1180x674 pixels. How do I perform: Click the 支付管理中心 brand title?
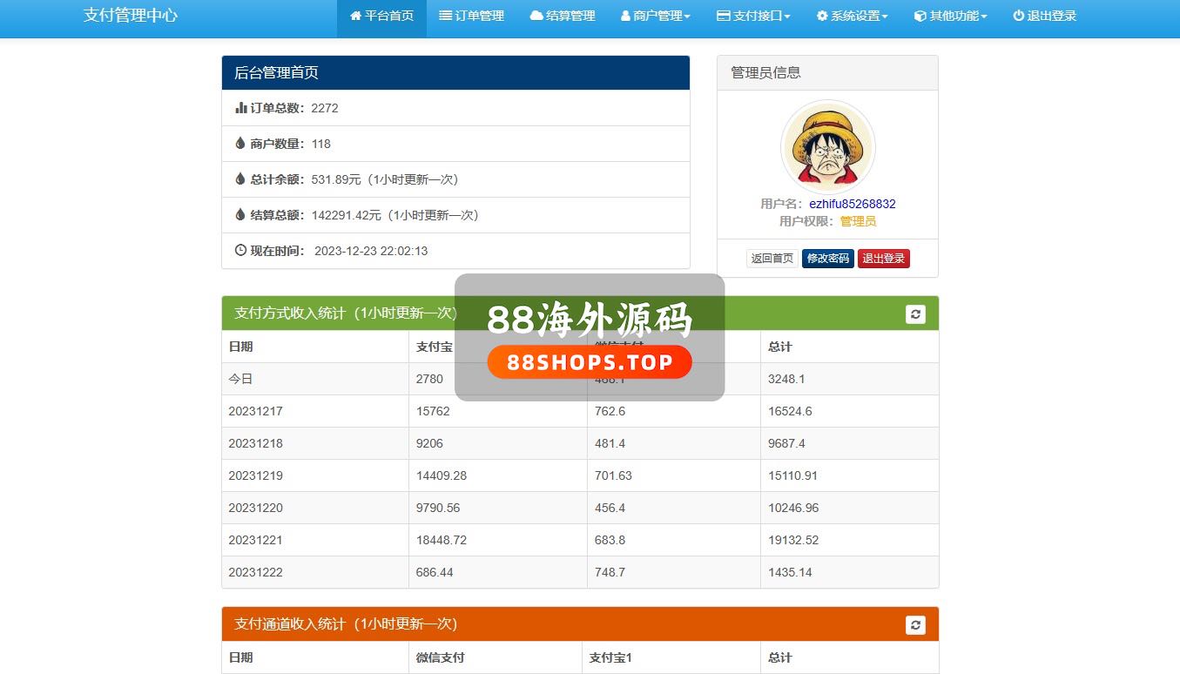[131, 16]
